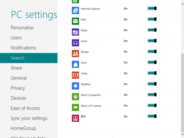Go to Users settings
Viewport: 184px width, 138px height.
(16, 38)
